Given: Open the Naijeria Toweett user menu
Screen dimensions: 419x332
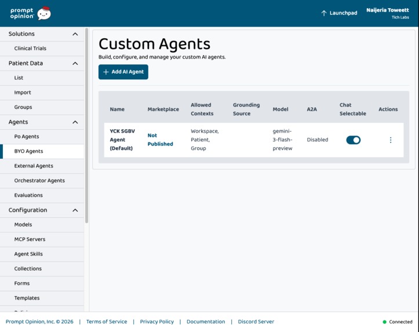Looking at the screenshot, I should coord(388,13).
